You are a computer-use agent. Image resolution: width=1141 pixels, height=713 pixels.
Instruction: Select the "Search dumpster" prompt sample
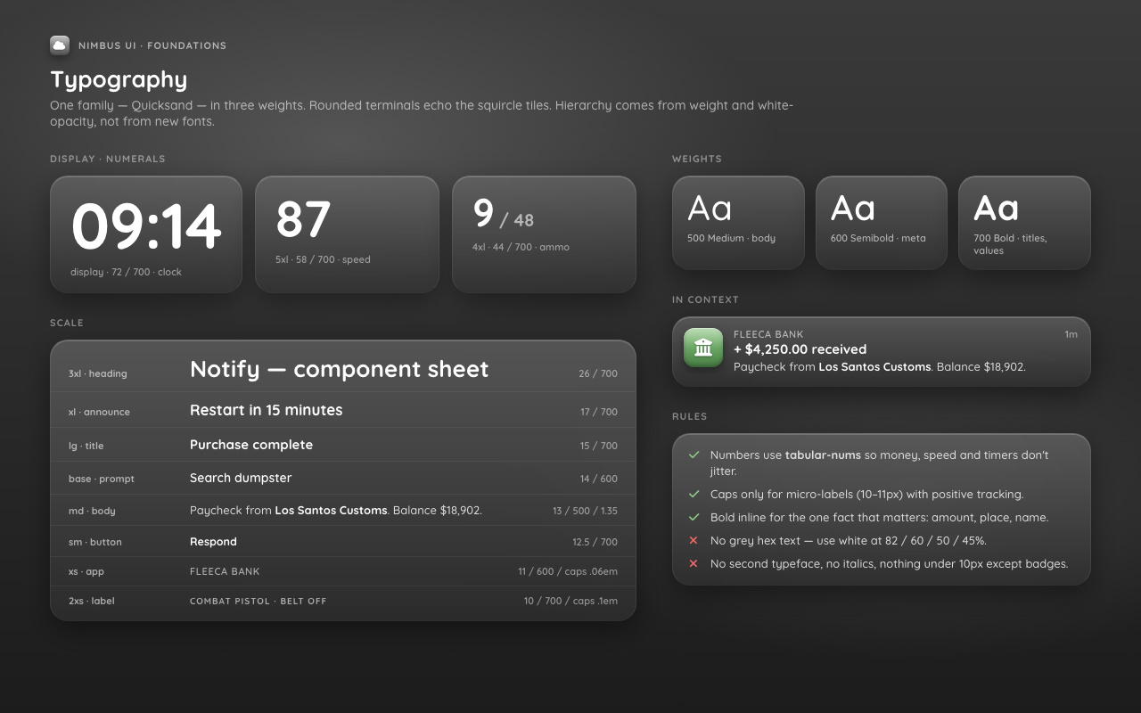point(241,478)
